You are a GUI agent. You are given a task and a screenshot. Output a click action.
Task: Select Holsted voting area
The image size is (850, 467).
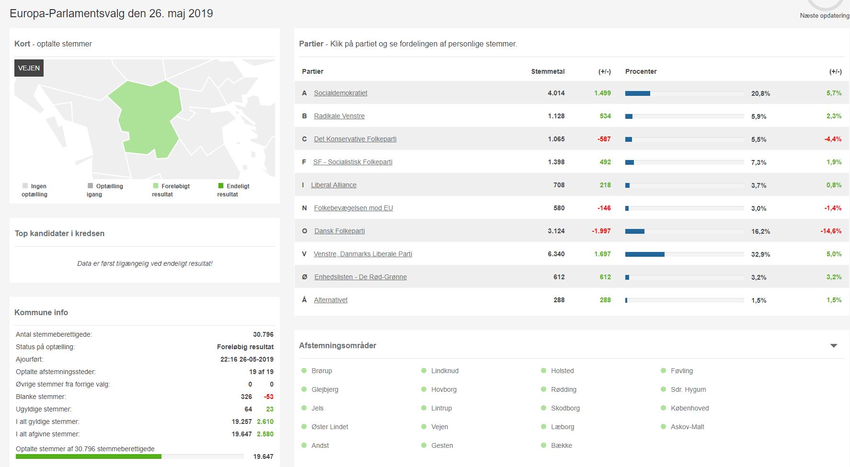click(x=562, y=371)
